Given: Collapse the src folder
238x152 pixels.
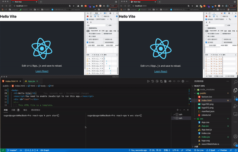Looking at the screenshot, I should point(195,119).
